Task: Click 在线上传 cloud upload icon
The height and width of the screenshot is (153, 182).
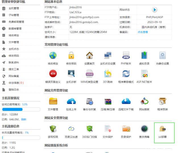Action: (x=71, y=101)
